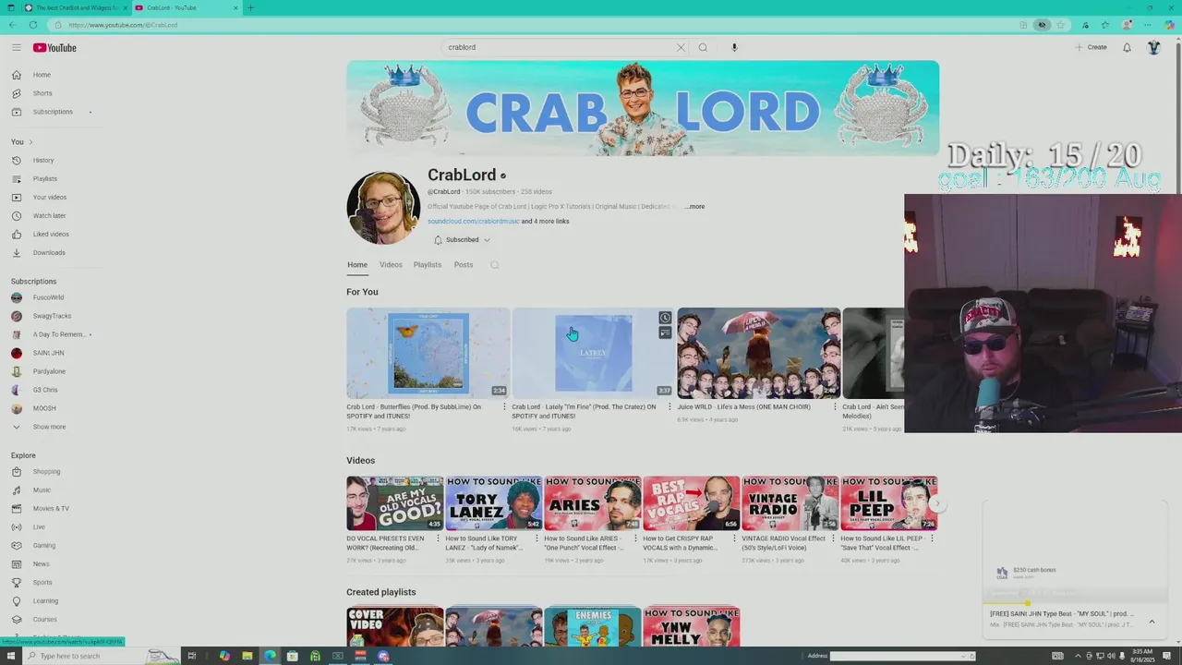Open the Subscribed dropdown button
1182x665 pixels.
[x=462, y=240]
